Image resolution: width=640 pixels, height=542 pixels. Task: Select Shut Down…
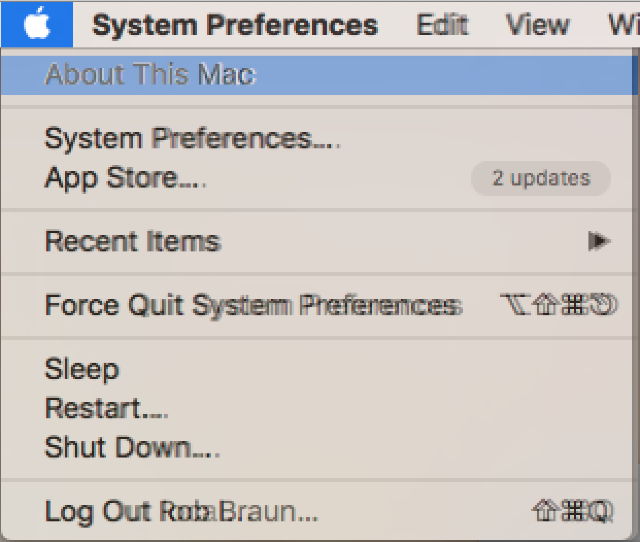click(x=132, y=447)
